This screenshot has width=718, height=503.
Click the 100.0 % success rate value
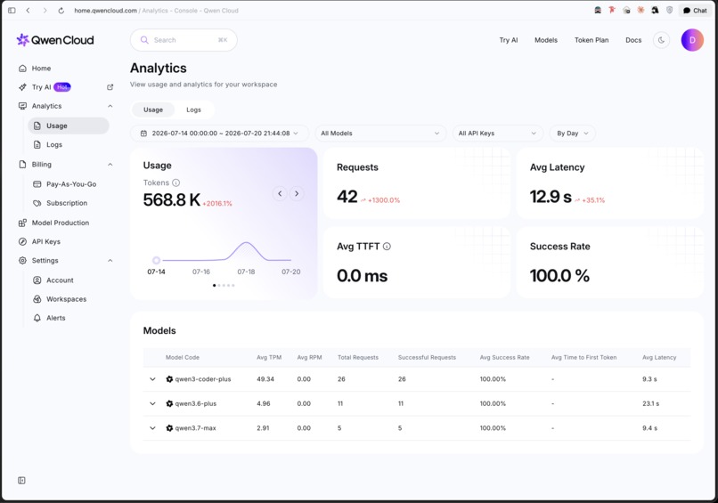(559, 275)
